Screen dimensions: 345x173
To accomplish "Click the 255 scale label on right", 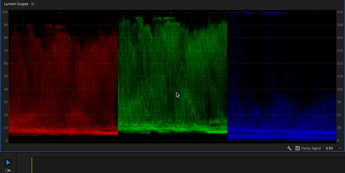I will coord(340,12).
